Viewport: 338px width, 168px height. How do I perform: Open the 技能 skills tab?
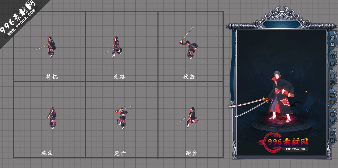coord(332,99)
